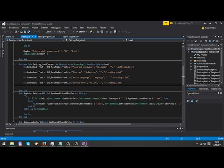Viewport: 224px width, 168px height.
Task: Expand the Verweise node
Action: click(191, 58)
